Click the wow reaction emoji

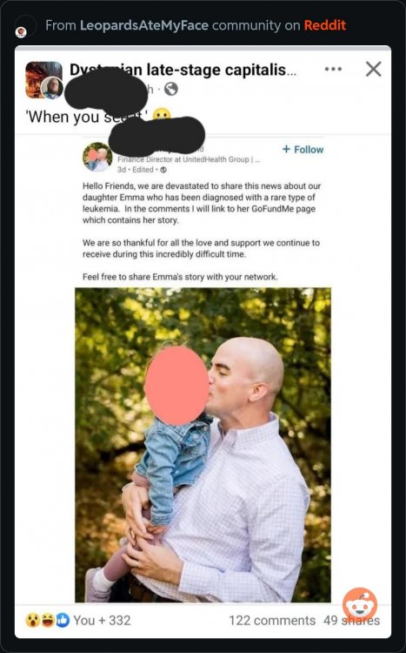[x=32, y=620]
